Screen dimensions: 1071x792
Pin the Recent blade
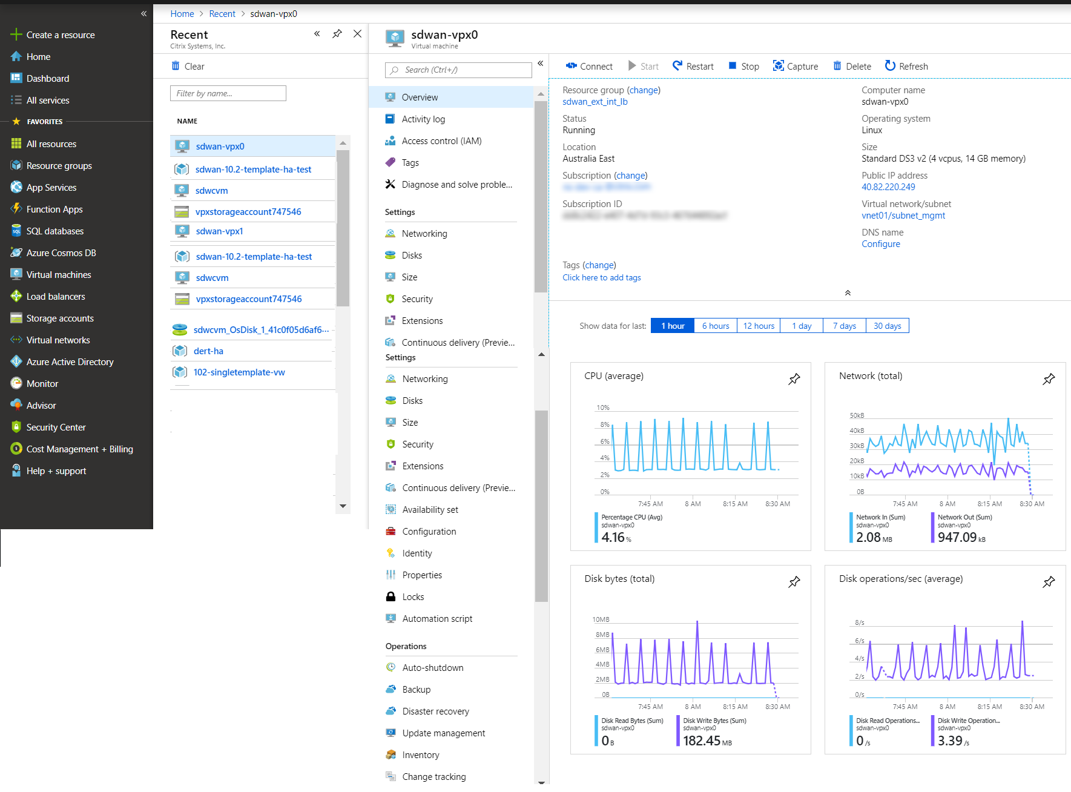tap(337, 34)
